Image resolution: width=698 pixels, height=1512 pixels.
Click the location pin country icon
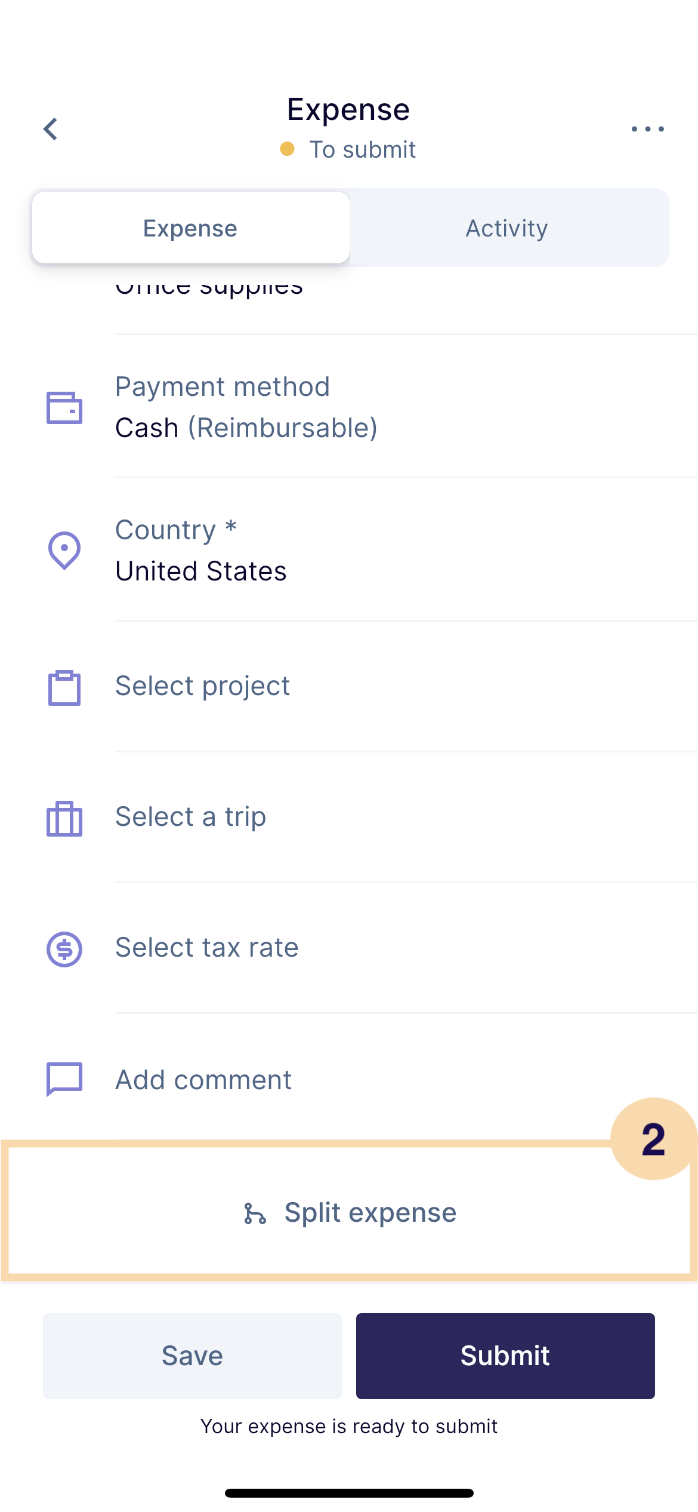pyautogui.click(x=64, y=550)
